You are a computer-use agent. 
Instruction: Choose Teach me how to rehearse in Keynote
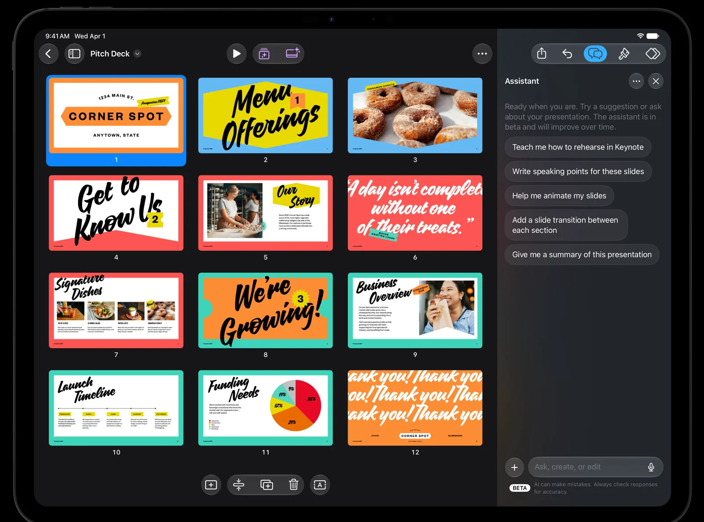578,147
